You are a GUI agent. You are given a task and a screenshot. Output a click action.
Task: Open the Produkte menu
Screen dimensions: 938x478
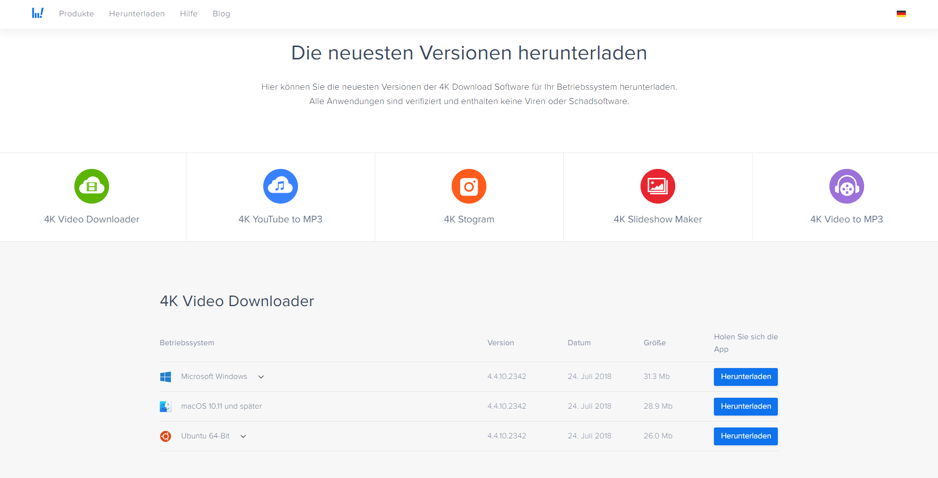[76, 14]
